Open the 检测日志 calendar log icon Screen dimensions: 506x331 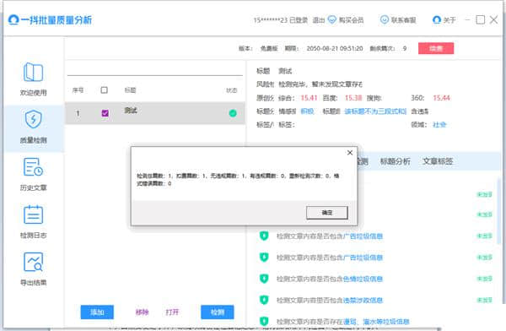tap(33, 214)
